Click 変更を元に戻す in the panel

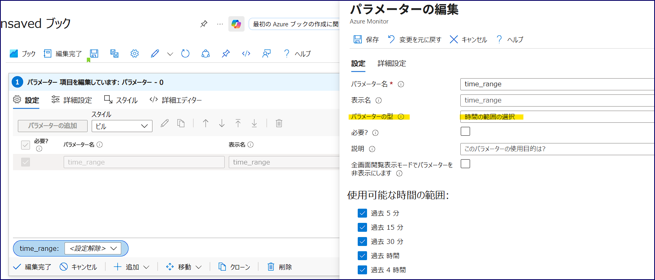[414, 39]
